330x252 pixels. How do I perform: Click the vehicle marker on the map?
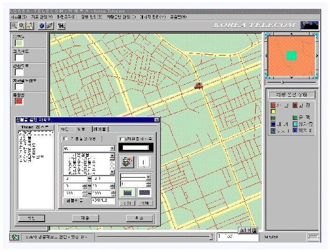pos(199,86)
